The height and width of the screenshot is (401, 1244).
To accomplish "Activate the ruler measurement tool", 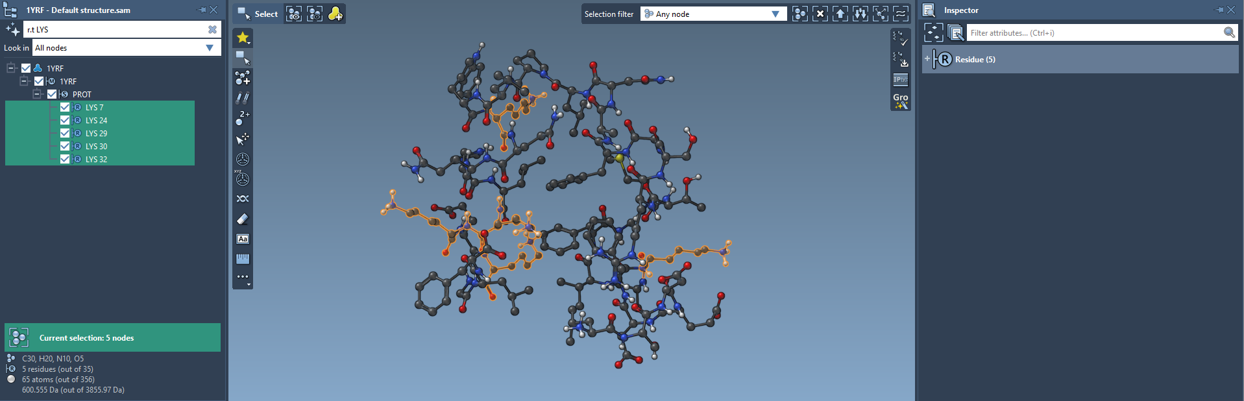I will (242, 259).
